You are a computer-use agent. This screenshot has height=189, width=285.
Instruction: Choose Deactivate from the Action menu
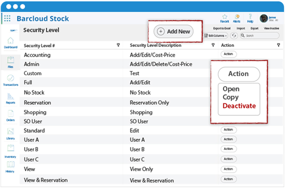click(239, 106)
